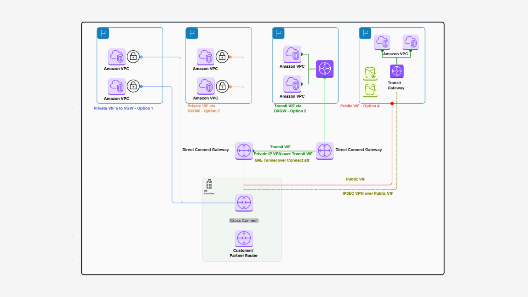Click the Cross Connect label
The height and width of the screenshot is (297, 528).
pos(244,221)
